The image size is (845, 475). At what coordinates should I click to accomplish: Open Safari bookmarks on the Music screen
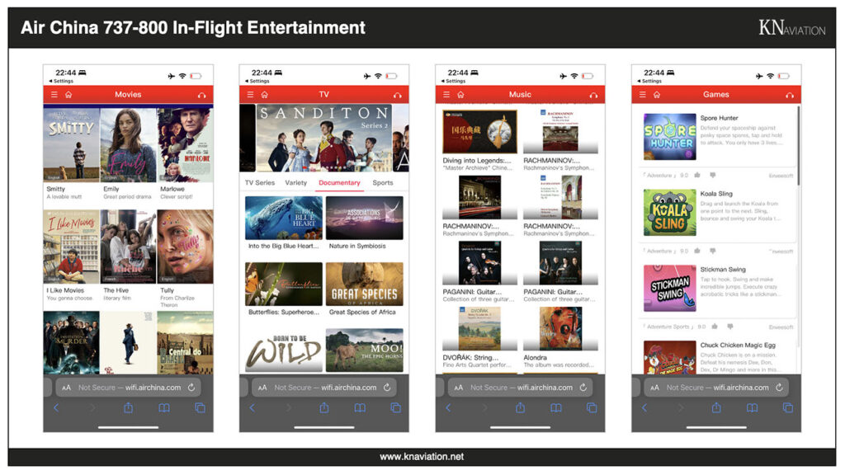click(556, 408)
